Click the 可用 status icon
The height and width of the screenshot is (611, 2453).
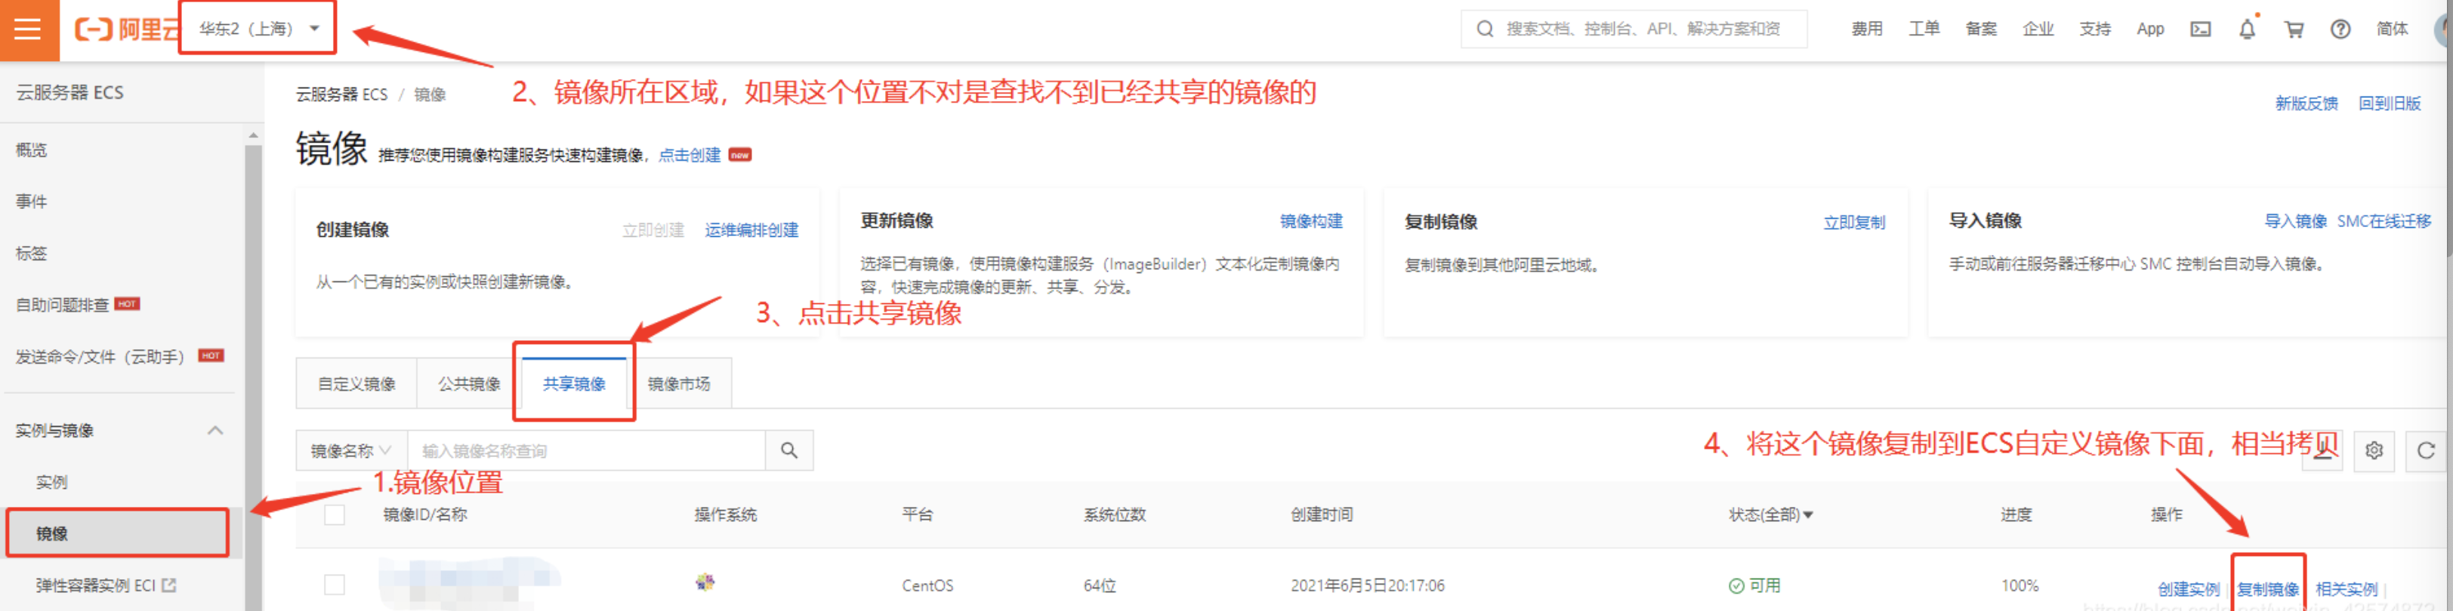1736,585
